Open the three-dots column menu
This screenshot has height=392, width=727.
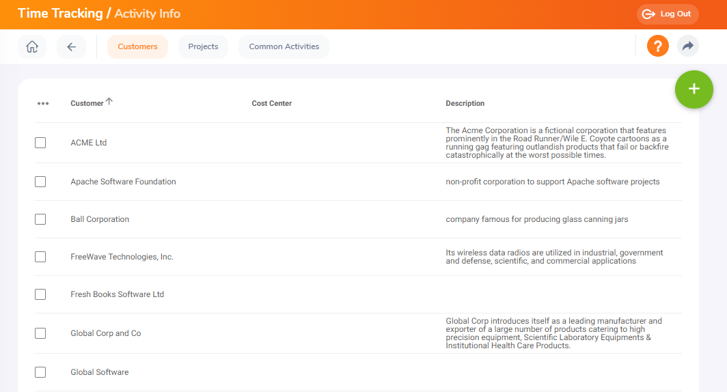[x=43, y=103]
